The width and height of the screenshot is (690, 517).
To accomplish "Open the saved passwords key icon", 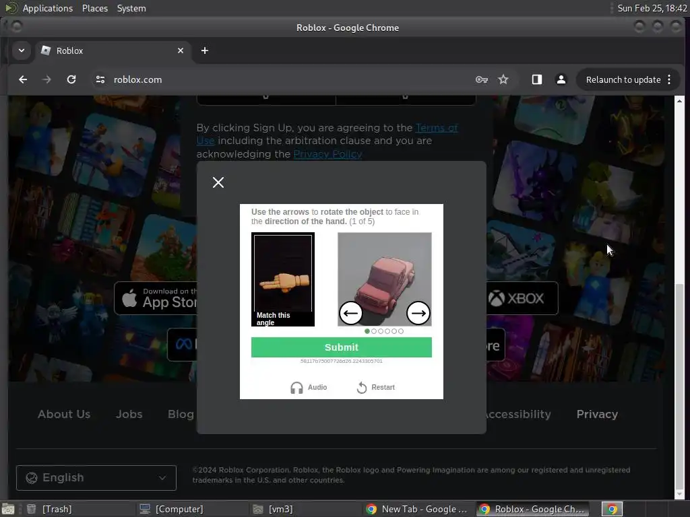I will [x=481, y=79].
